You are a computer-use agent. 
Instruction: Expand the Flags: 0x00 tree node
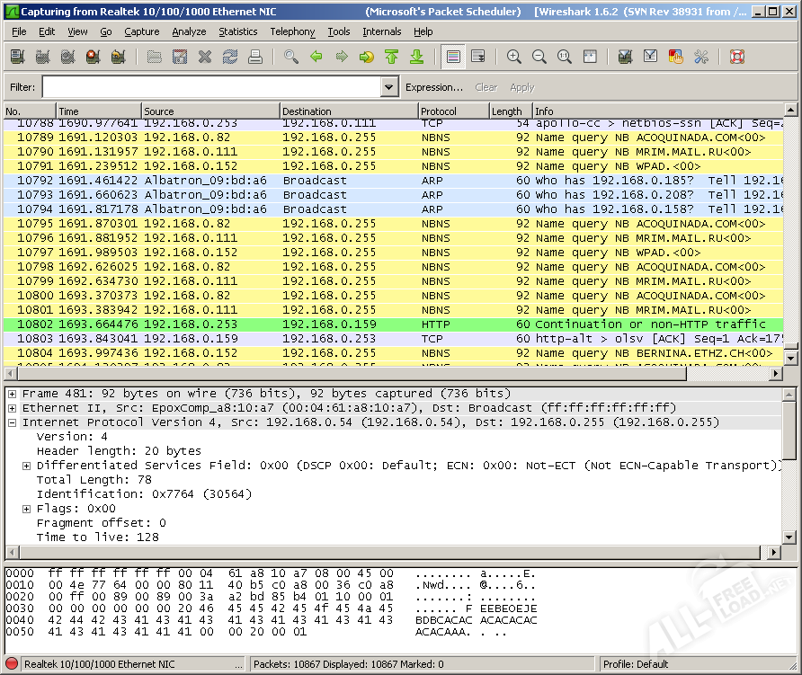point(27,509)
